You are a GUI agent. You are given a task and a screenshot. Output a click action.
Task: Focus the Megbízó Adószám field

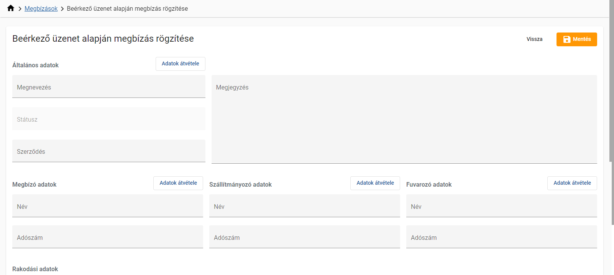click(107, 237)
